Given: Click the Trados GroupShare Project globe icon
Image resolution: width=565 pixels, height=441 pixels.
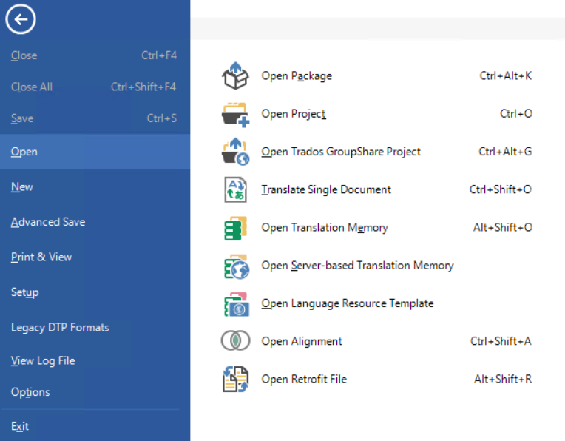Looking at the screenshot, I should coord(235,152).
